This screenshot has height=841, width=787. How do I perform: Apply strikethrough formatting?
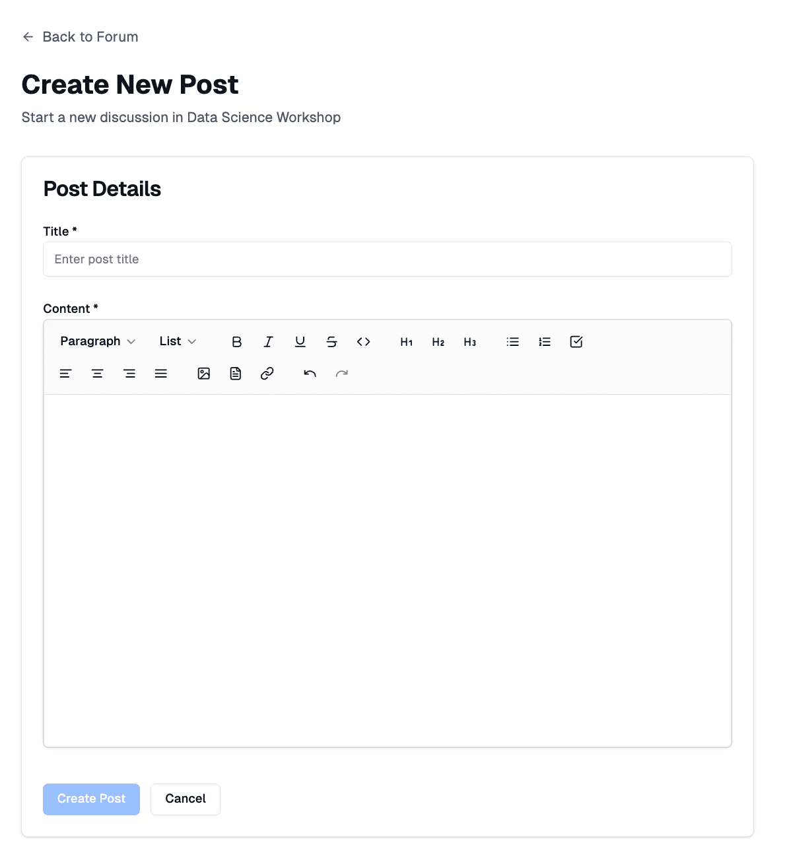331,341
